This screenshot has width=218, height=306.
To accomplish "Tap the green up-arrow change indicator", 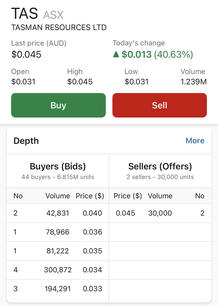I will coord(116,54).
